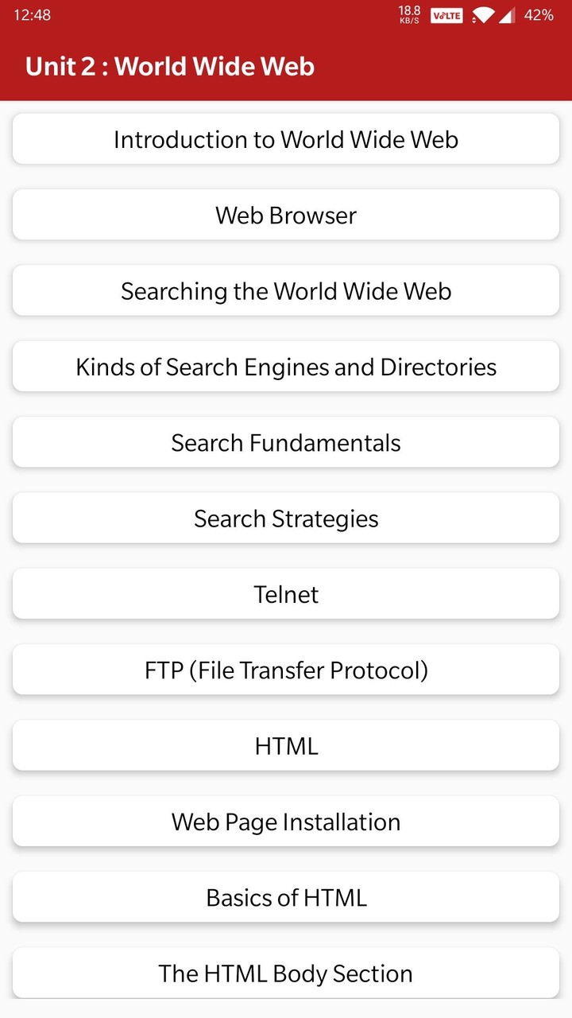Open the Basics of HTML lesson
Screen dimensions: 572x1018
(286, 896)
